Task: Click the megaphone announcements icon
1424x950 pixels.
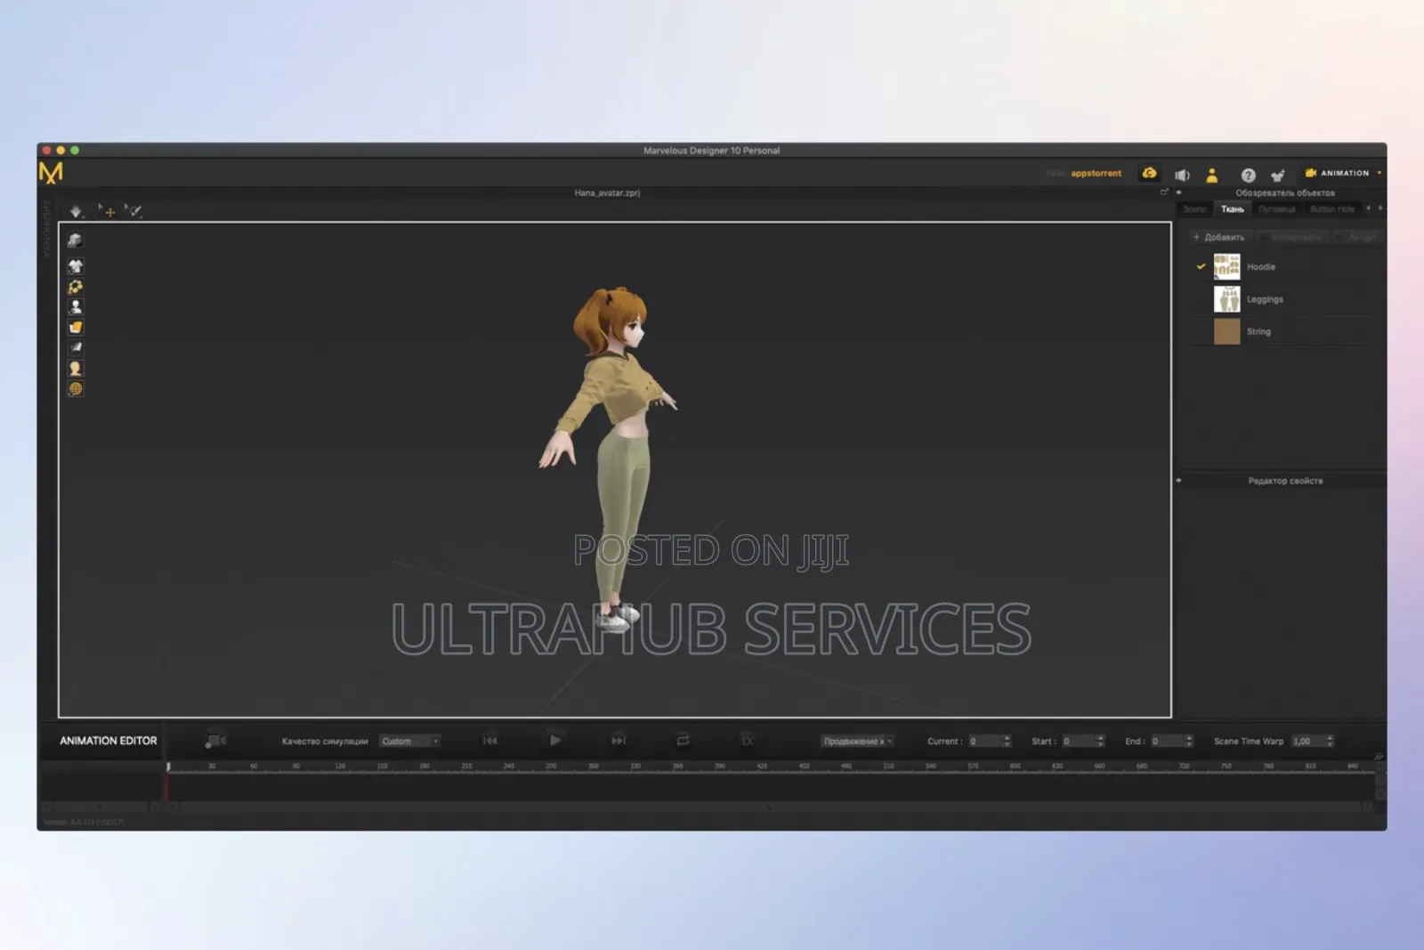Action: 1182,175
